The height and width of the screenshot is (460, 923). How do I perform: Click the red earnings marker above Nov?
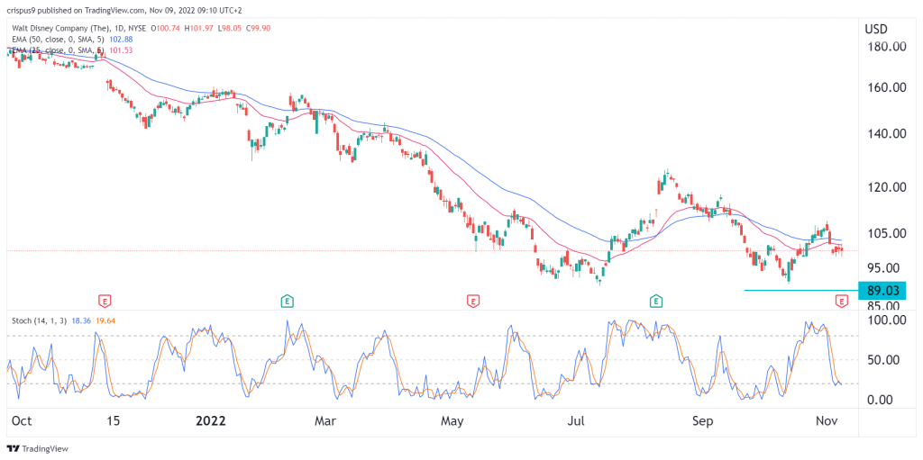(841, 302)
